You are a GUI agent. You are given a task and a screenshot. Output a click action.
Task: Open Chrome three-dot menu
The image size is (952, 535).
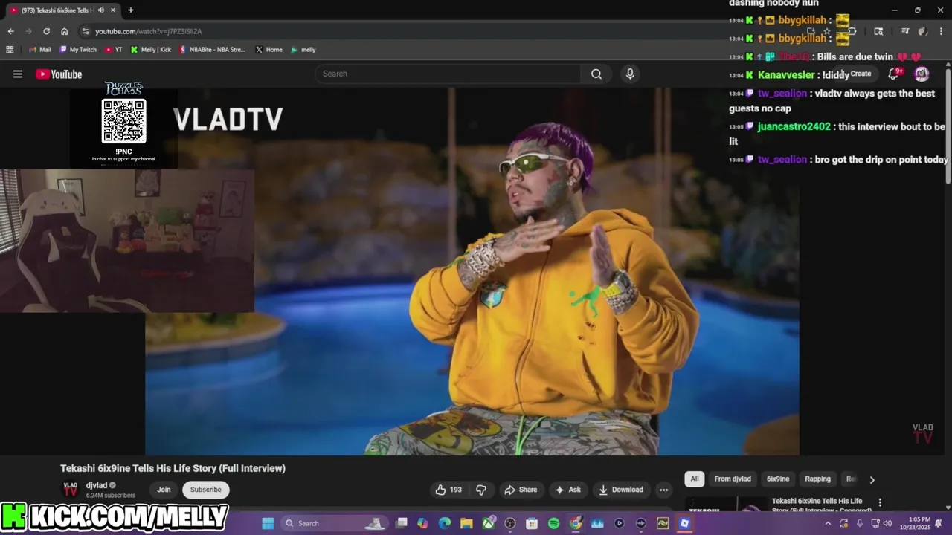click(x=941, y=31)
